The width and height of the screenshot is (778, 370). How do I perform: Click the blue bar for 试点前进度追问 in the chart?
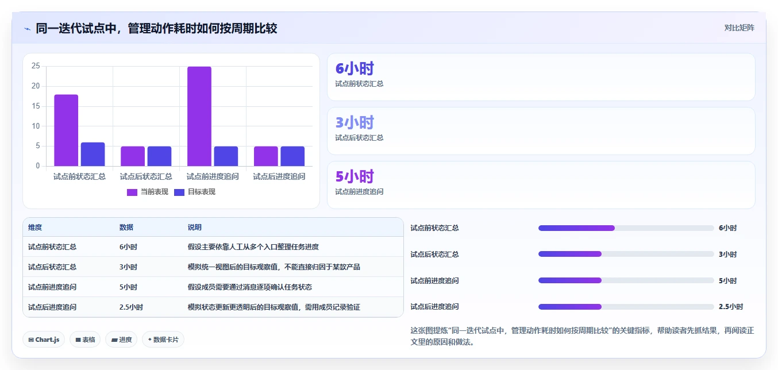pos(226,156)
